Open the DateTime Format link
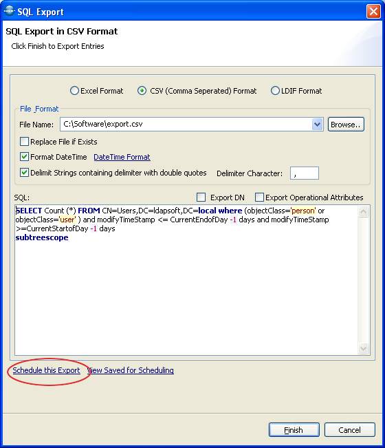This screenshot has width=385, height=448. point(122,157)
